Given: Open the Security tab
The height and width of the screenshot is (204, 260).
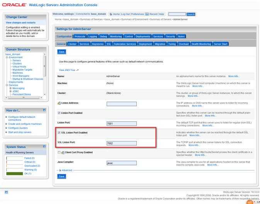Looking at the screenshot, I should (171, 36).
